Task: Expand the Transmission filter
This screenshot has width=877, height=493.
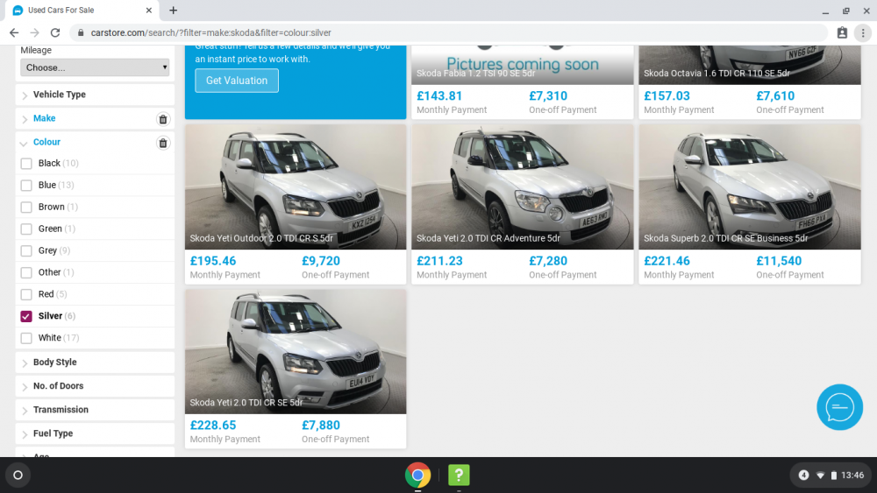Action: [x=95, y=409]
